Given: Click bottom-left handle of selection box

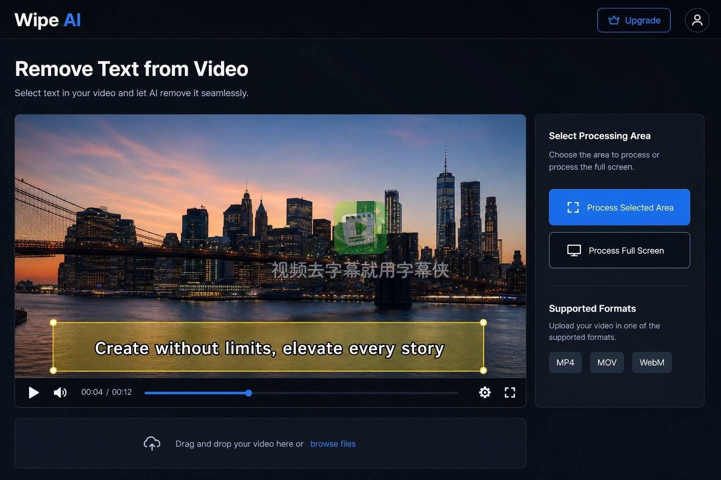Looking at the screenshot, I should 53,370.
